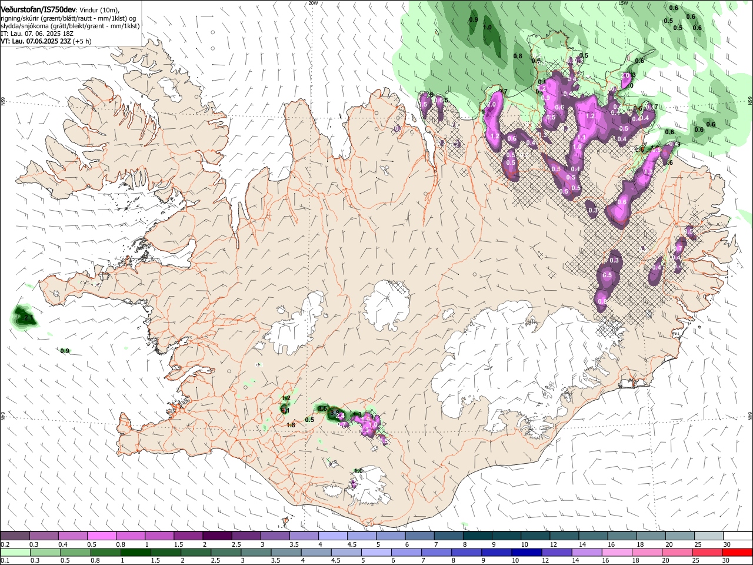Click the 'rigning/skúrir' legend description line
753x565 pixels.
pyautogui.click(x=69, y=18)
